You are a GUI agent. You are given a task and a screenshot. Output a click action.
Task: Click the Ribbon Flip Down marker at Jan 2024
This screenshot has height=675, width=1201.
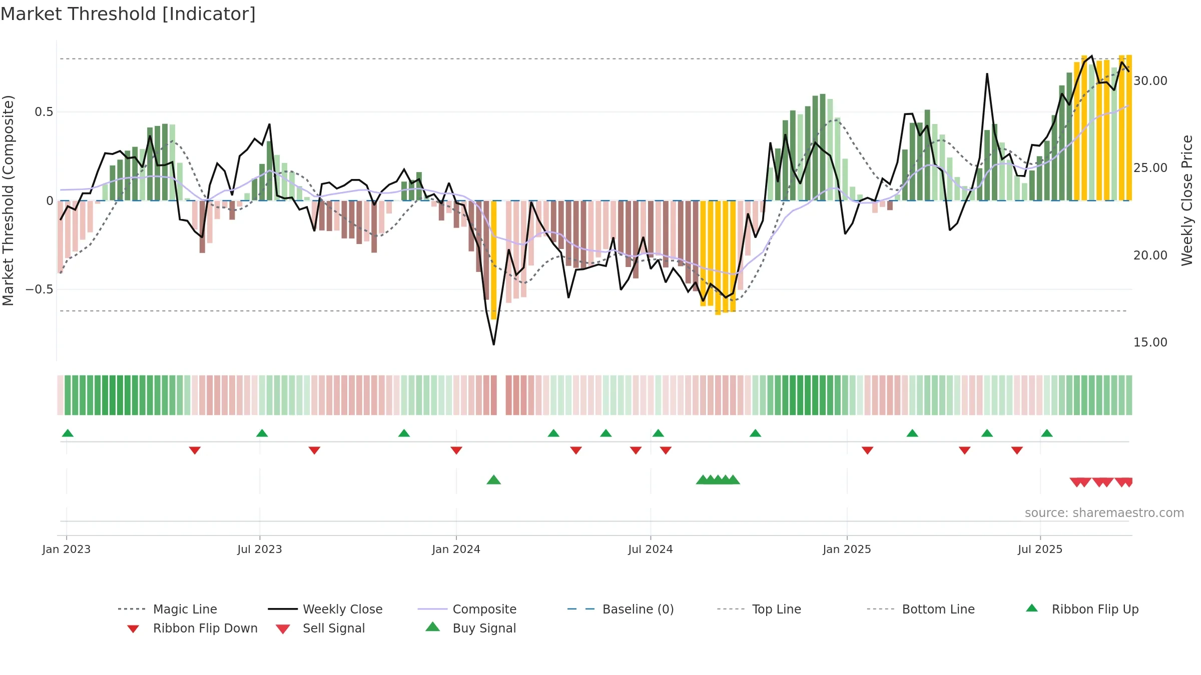click(456, 450)
